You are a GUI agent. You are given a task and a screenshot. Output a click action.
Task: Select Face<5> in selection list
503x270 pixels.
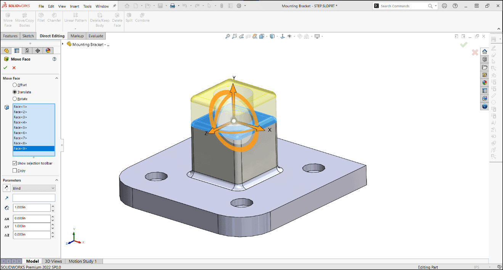pos(34,128)
